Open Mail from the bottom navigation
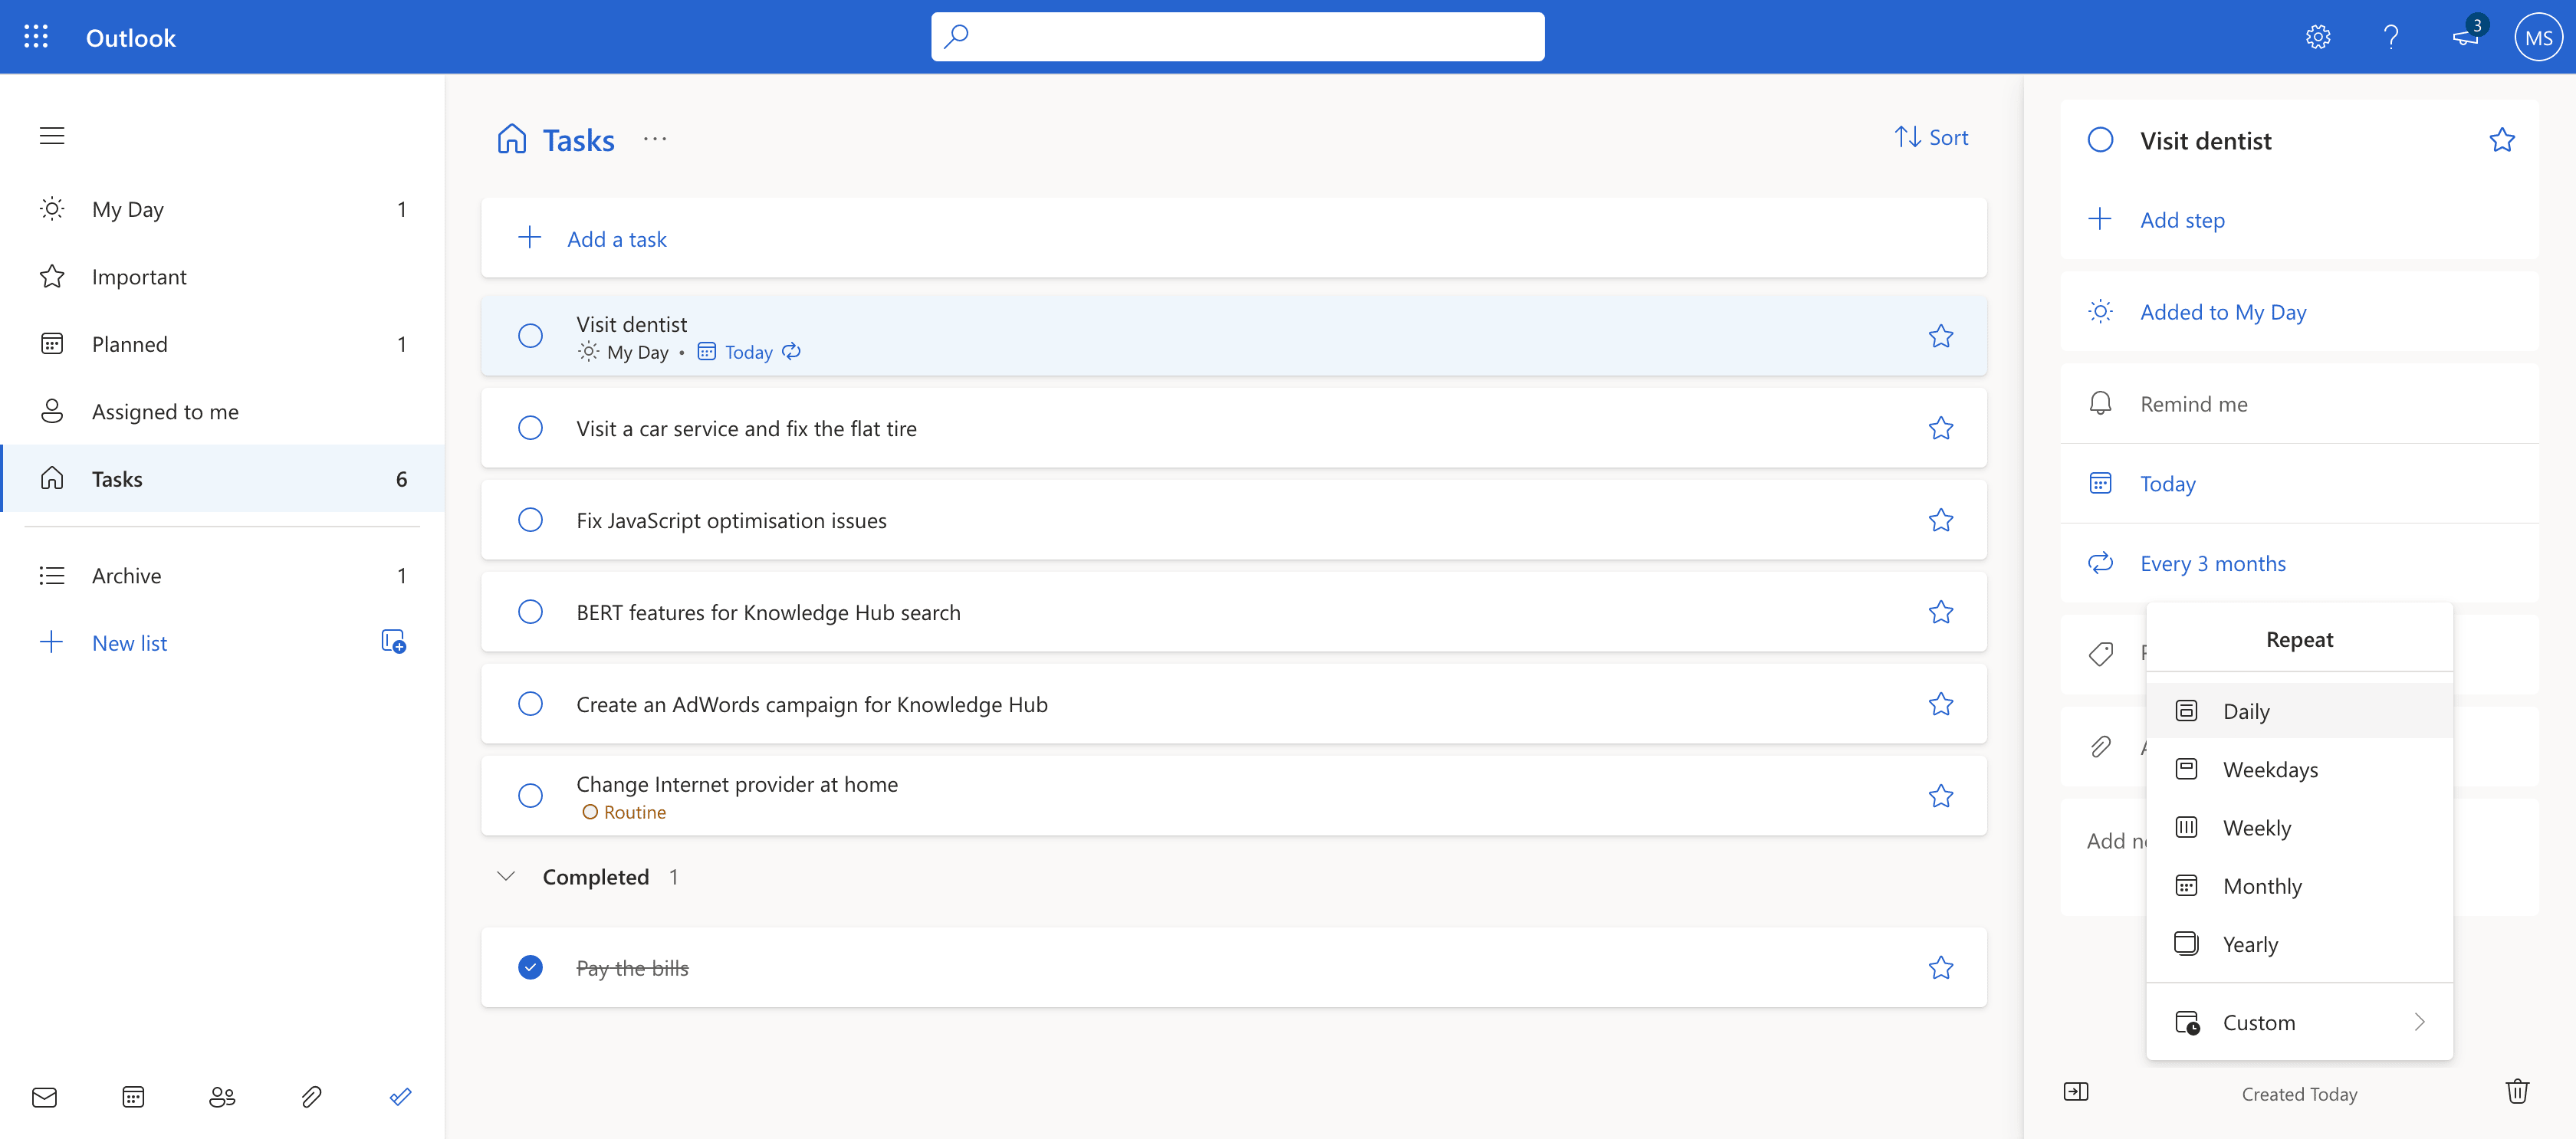 pos(44,1096)
